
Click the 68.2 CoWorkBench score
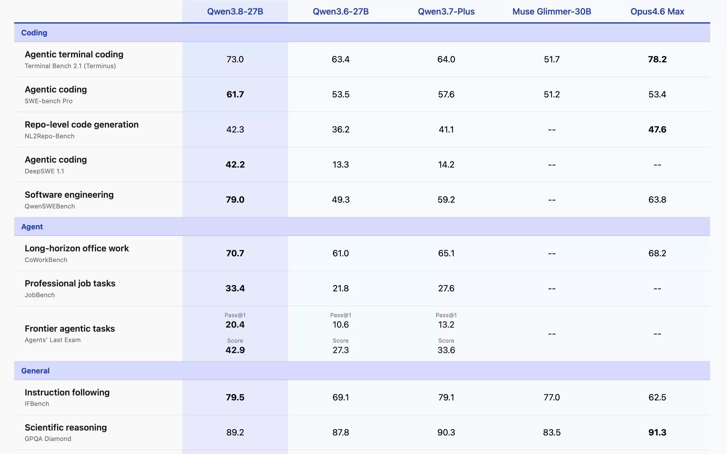click(657, 253)
